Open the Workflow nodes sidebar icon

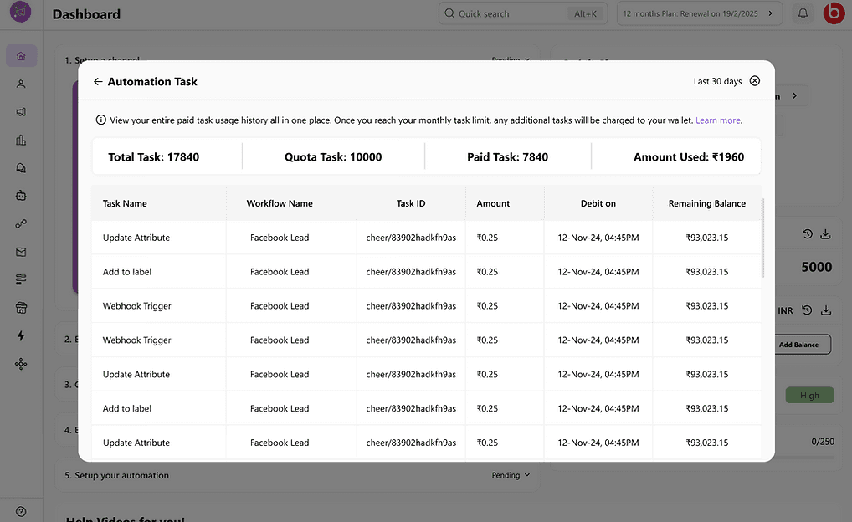(x=21, y=364)
